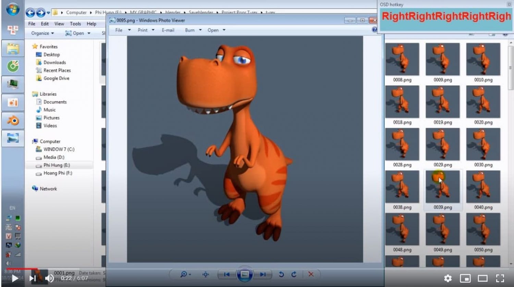This screenshot has width=514, height=287.
Task: Open the Tools menu in Explorer
Action: (x=75, y=24)
